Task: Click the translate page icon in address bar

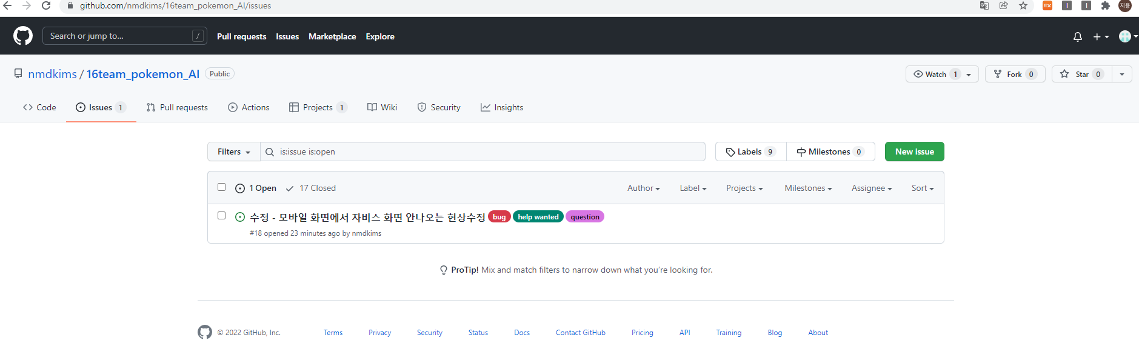Action: 984,5
